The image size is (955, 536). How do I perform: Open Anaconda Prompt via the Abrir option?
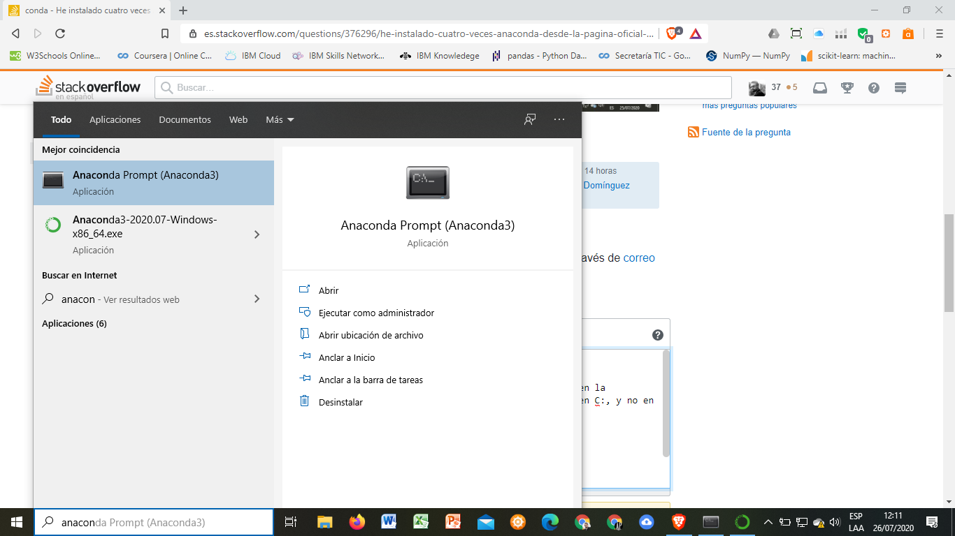click(329, 290)
